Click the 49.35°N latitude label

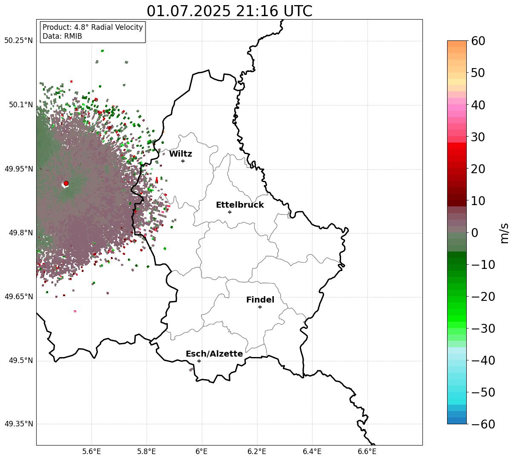(x=18, y=424)
